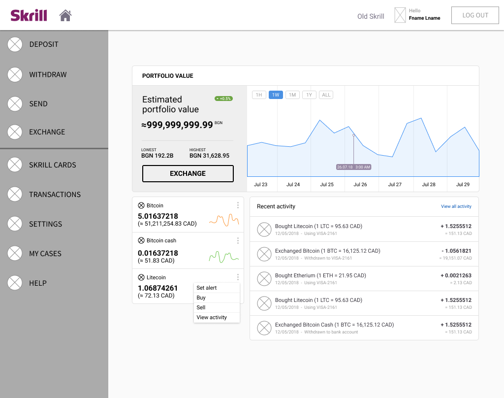Click the Bought Etherium activity icon
The width and height of the screenshot is (504, 398).
[264, 279]
